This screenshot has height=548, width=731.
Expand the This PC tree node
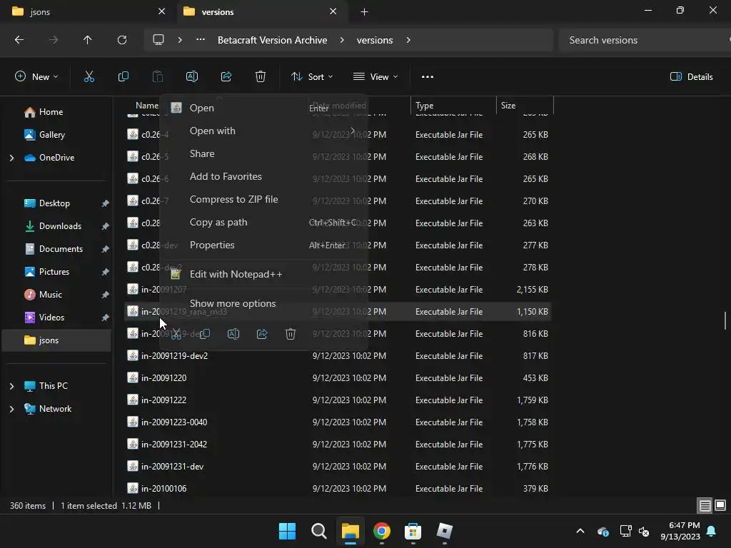pyautogui.click(x=11, y=386)
